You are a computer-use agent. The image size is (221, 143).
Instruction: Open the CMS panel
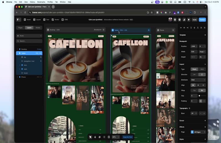coord(65,20)
